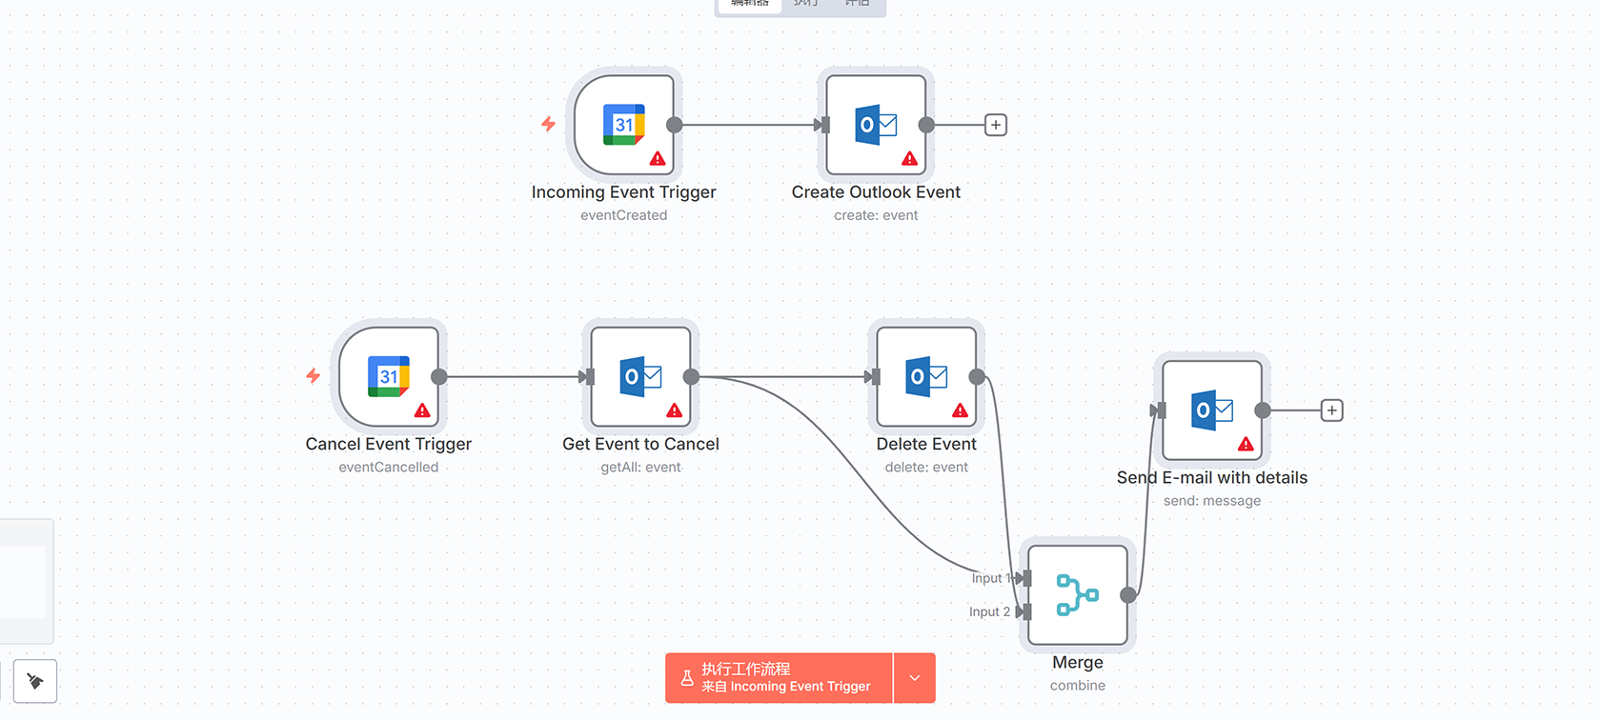
Task: Click the canvas minimap panel
Action: coord(25,581)
